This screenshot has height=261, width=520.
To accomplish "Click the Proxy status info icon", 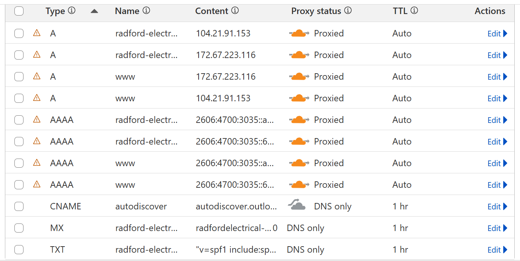I will coord(348,11).
